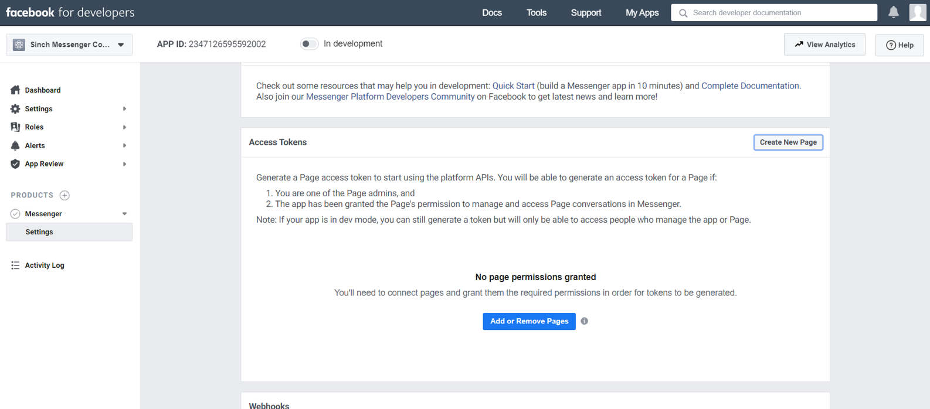930x409 pixels.
Task: Click the Activity Log list icon
Action: click(x=15, y=265)
